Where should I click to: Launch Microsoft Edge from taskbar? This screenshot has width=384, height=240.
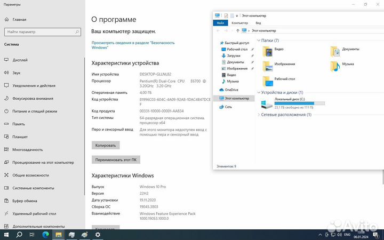45,235
